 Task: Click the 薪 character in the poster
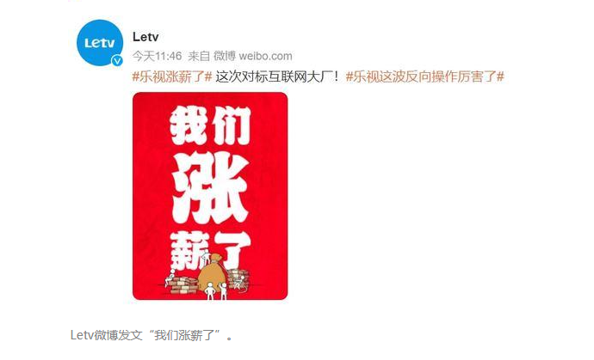189,249
